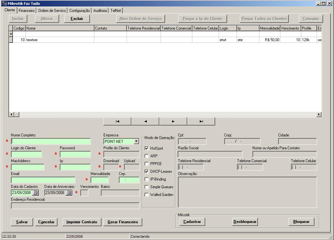Viewport: 334px width, 240px height.
Task: Open calendar for Data do Cadastro
Action: (35, 193)
